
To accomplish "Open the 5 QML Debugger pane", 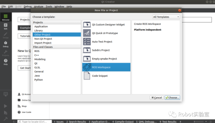I will click(x=146, y=122).
